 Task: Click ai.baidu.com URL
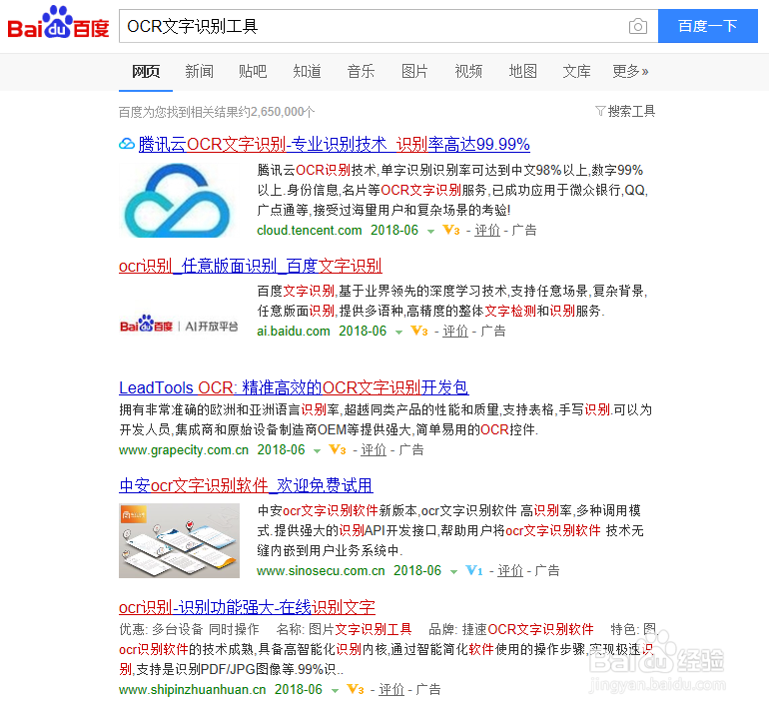[x=294, y=331]
